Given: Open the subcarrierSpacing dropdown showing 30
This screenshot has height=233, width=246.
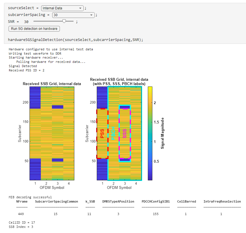Looking at the screenshot, I should (73, 15).
